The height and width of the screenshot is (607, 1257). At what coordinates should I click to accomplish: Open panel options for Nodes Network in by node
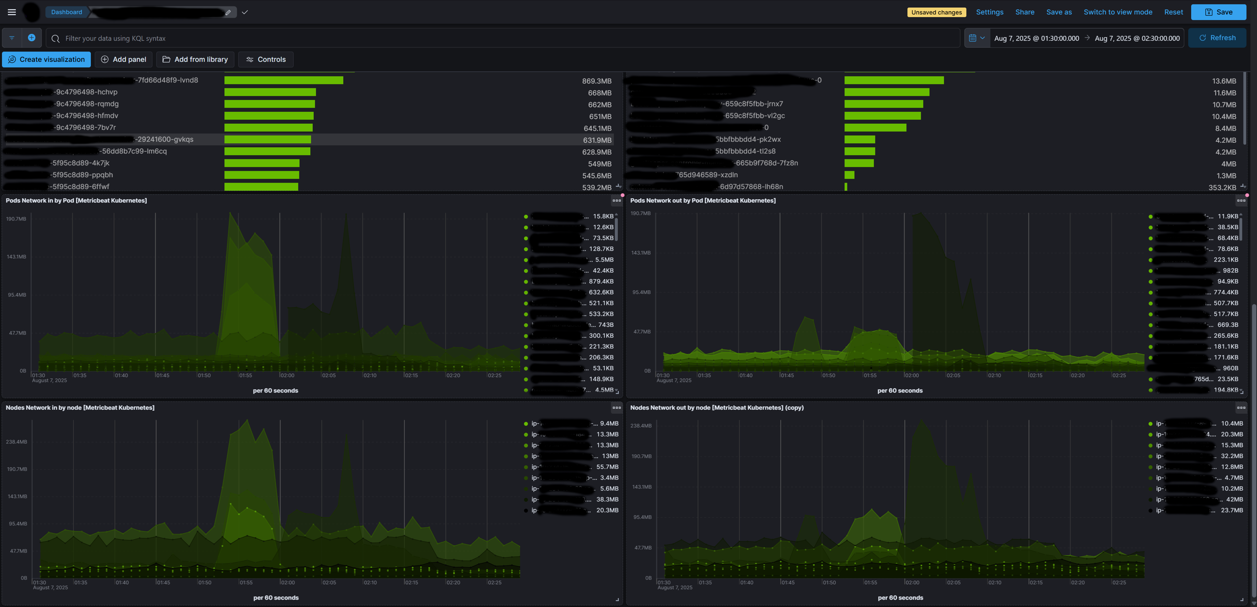(617, 407)
